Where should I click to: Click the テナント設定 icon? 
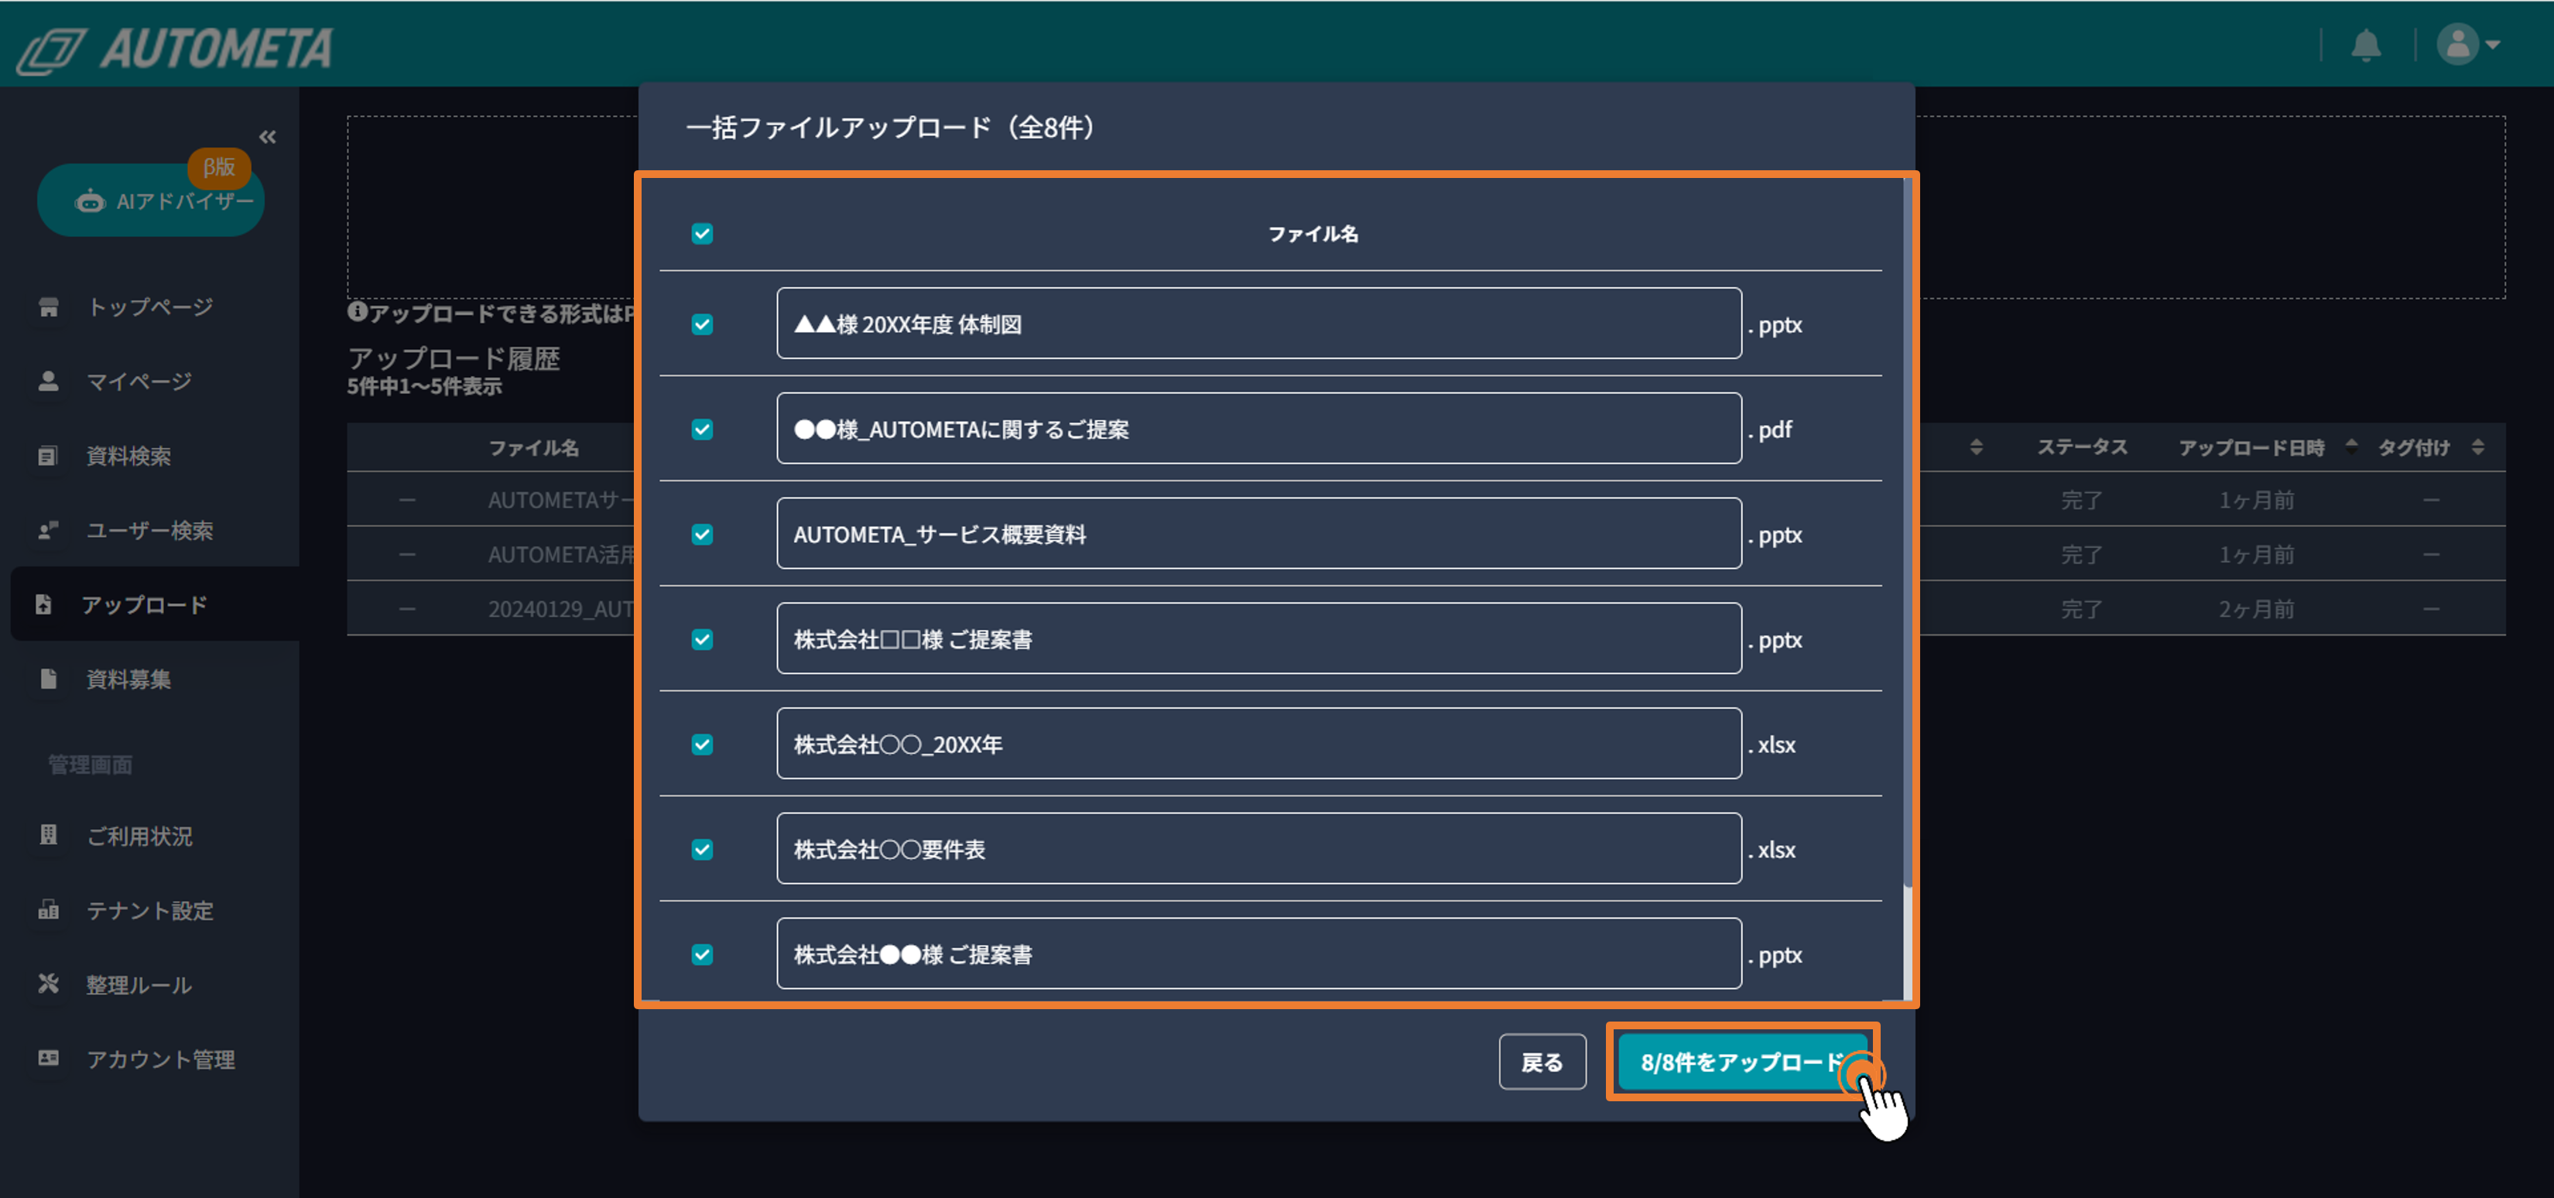click(49, 909)
